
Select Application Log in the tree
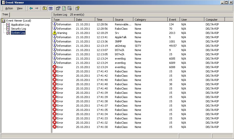click(x=20, y=25)
